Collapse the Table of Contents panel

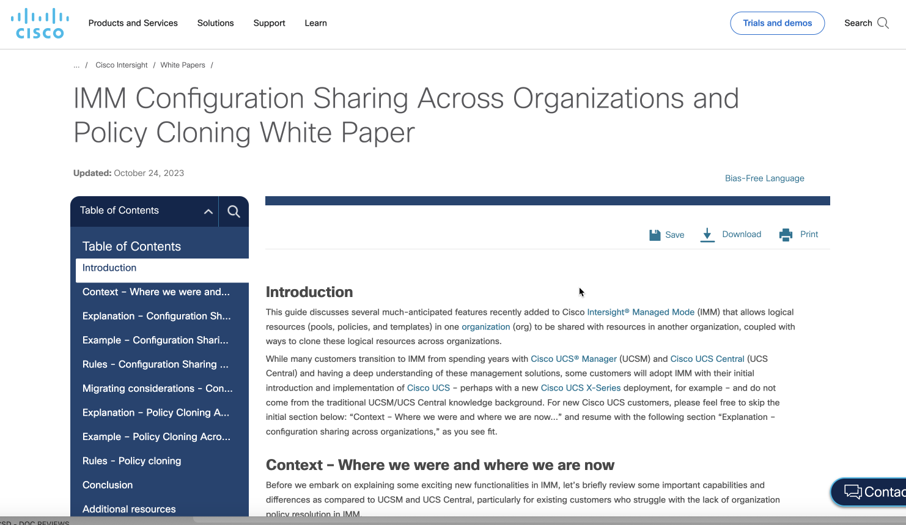point(208,211)
